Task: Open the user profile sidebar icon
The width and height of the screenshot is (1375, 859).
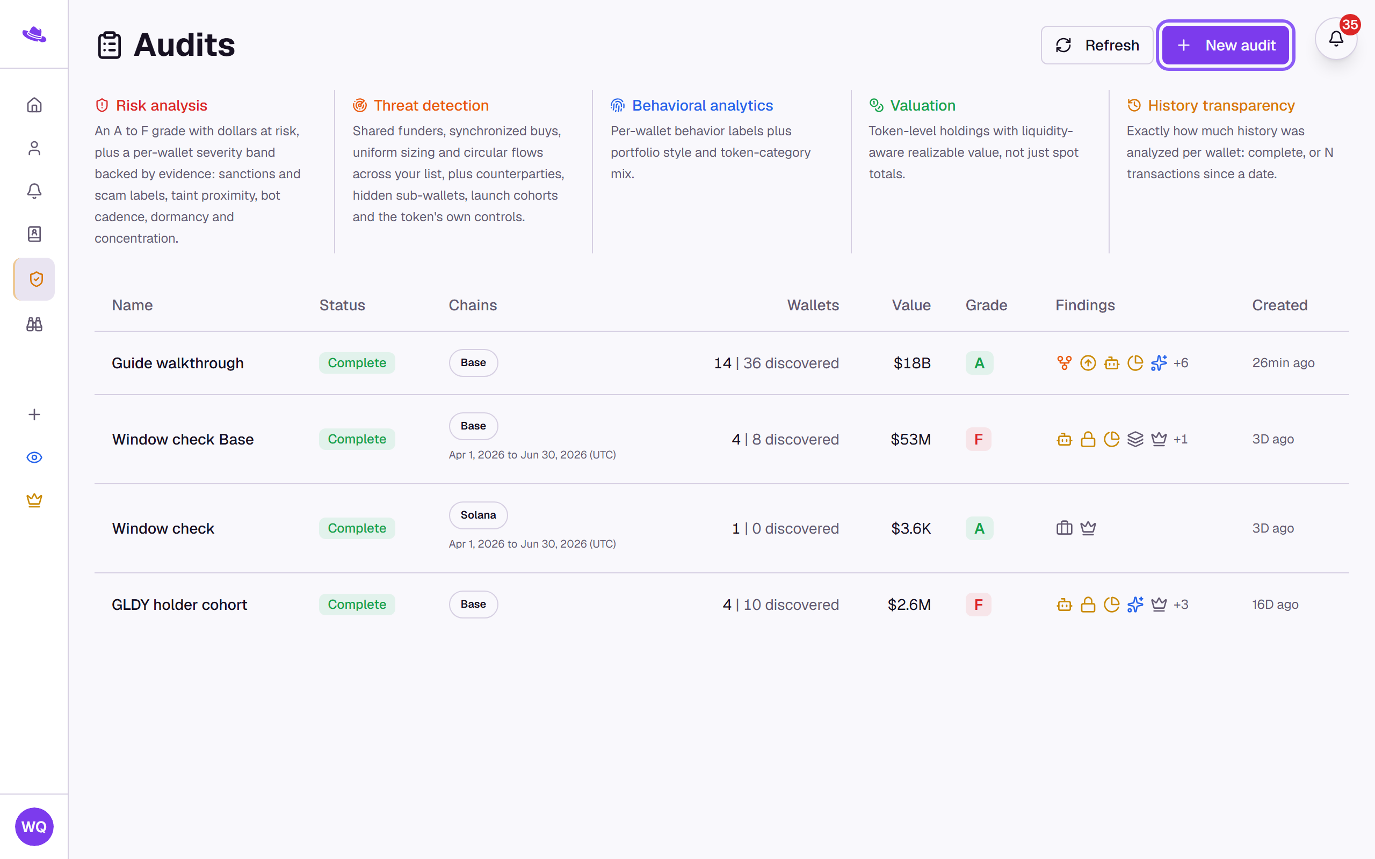Action: coord(34,148)
